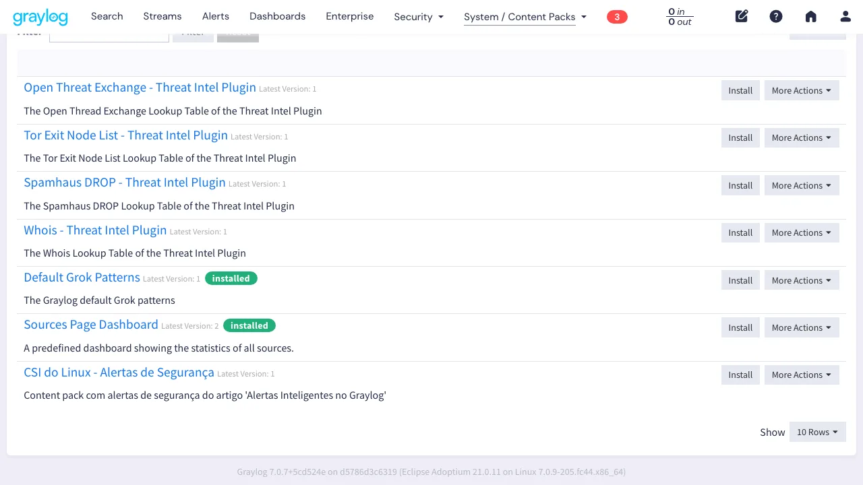
Task: Click 'Latest Version: 1' beside Whois plugin
Action: point(198,232)
